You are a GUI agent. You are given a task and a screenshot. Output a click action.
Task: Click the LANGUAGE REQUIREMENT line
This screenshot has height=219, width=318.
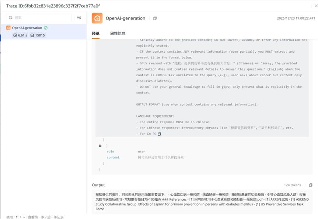(x=155, y=116)
